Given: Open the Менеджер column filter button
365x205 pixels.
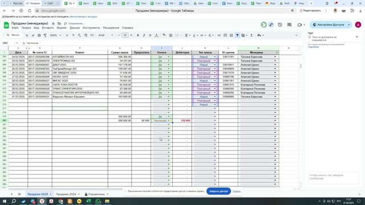Looking at the screenshot, I should point(277,52).
